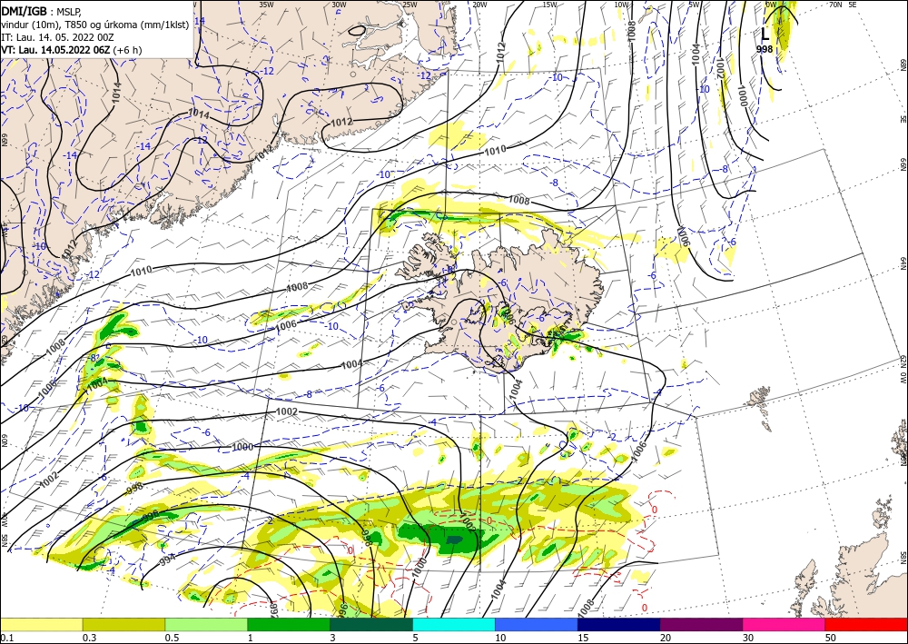908x644 pixels.
Task: Select the dark green 3–5 legend swatch
Action: (x=371, y=624)
